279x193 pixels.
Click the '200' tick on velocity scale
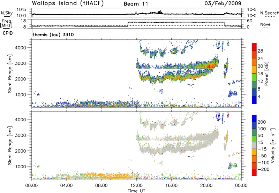262,122
